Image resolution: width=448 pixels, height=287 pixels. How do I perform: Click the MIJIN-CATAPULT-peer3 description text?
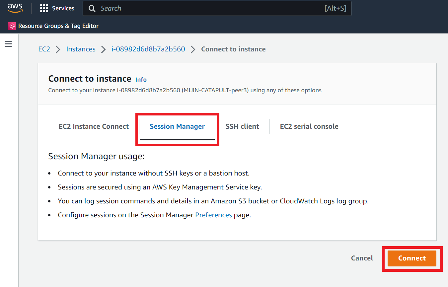point(185,90)
